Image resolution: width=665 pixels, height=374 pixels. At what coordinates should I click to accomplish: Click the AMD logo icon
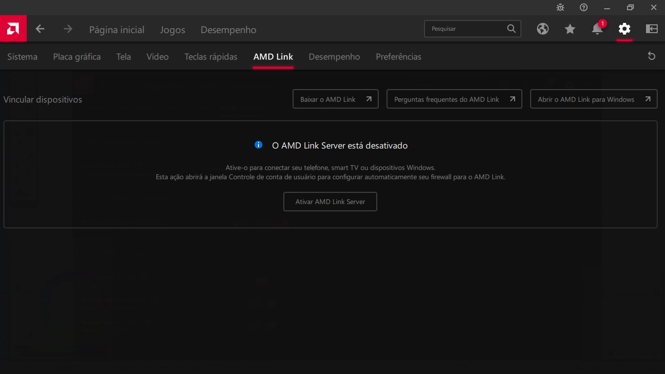[x=13, y=29]
